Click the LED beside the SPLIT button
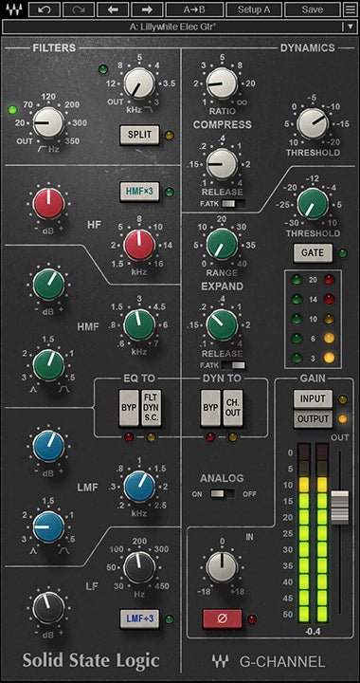The height and width of the screenshot is (683, 360). tap(170, 135)
